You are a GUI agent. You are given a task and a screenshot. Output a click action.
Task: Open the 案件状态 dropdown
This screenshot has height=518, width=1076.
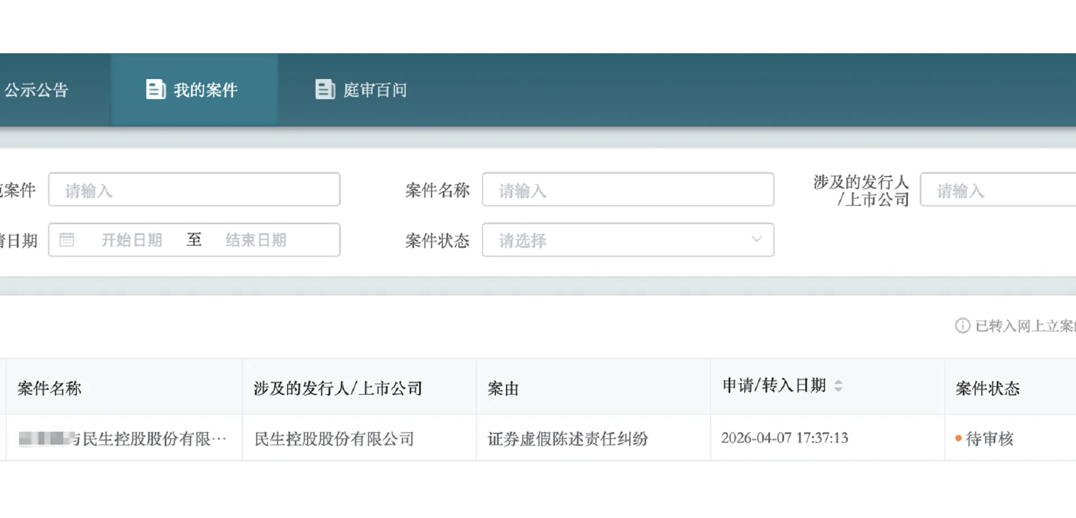click(628, 240)
